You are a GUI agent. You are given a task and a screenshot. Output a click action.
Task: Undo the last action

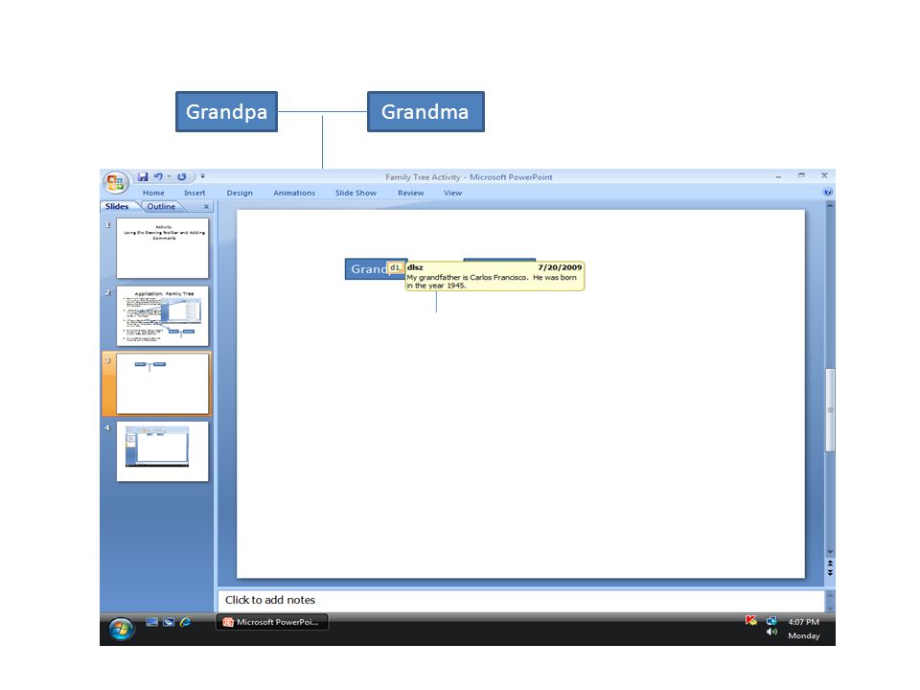pos(158,176)
